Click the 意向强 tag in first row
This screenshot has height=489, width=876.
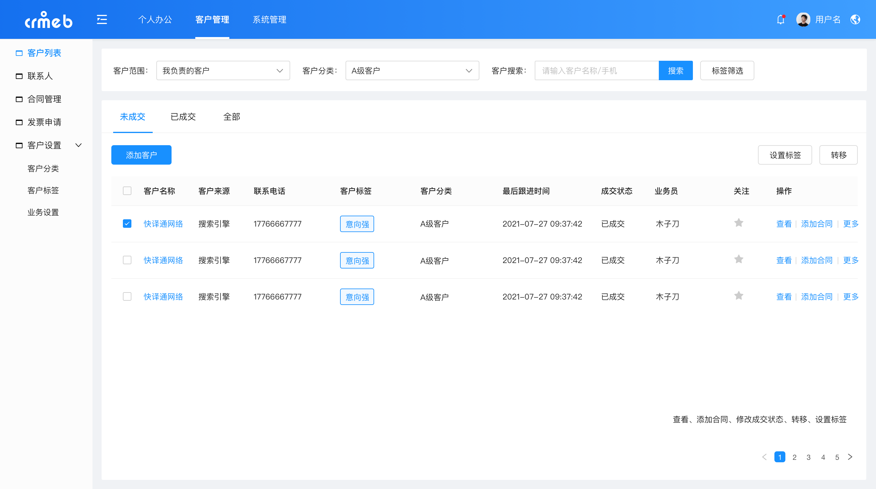pos(357,224)
